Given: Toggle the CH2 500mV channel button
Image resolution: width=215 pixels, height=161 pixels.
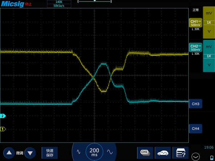Looking at the screenshot, I should tap(196, 47).
